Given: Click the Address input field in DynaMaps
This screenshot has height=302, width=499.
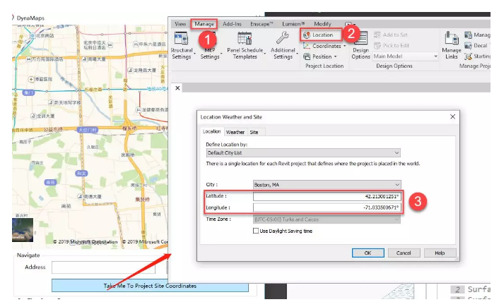Looking at the screenshot, I should tap(103, 267).
